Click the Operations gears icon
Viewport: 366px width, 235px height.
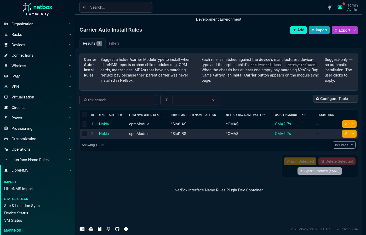click(x=6, y=149)
